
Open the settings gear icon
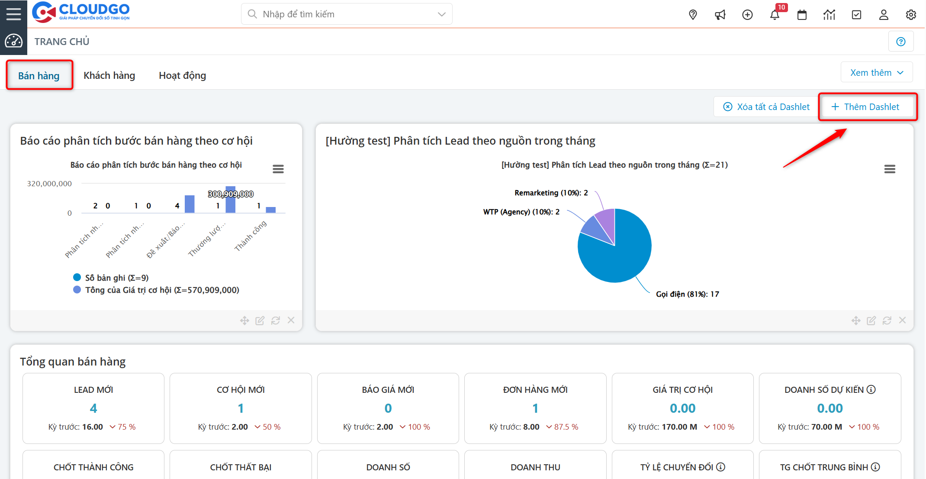click(911, 15)
